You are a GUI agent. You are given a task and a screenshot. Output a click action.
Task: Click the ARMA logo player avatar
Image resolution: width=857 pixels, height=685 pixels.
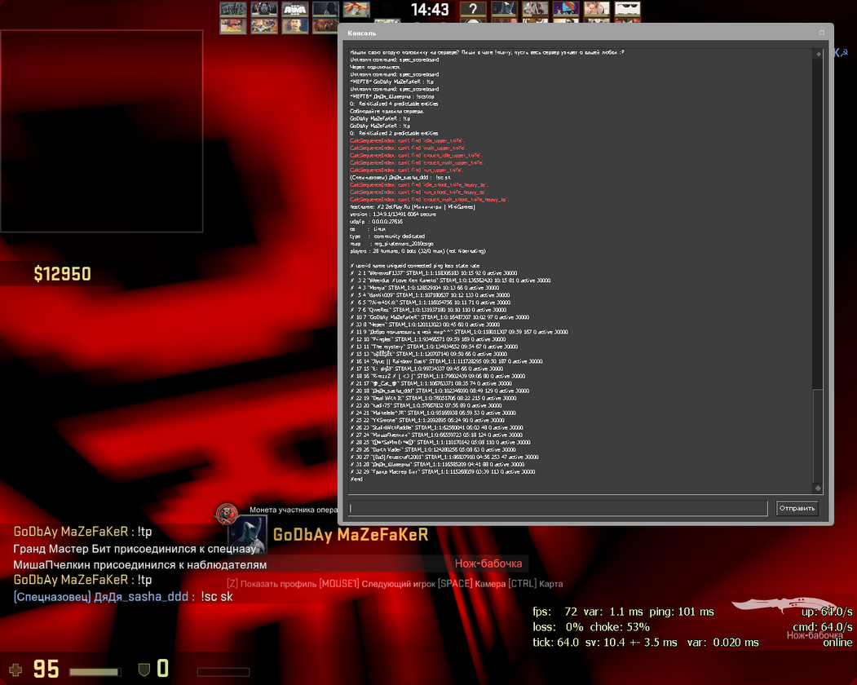[x=295, y=10]
